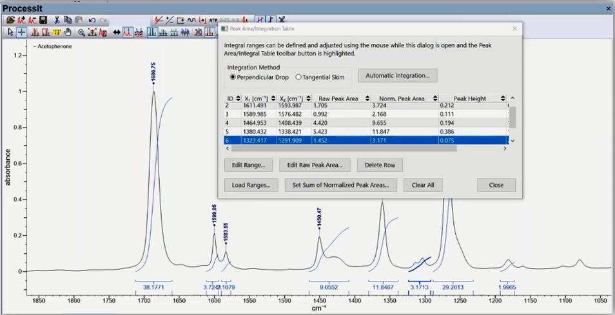Viewport: 615px width, 315px height.
Task: Click the baseline correction icon
Action: coord(159,19)
